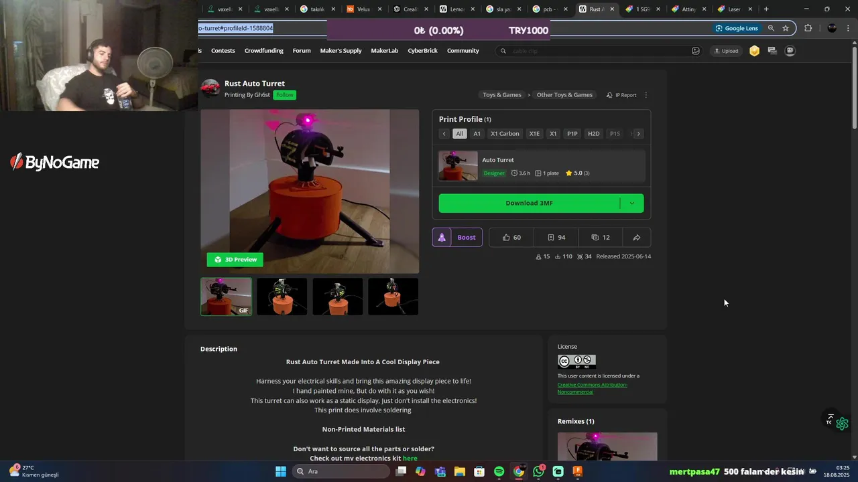The image size is (858, 482).
Task: Open Other Toys & Games category
Action: 564,95
